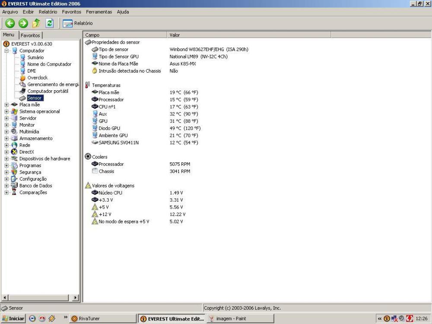The height and width of the screenshot is (324, 432).
Task: Click the Campo column header
Action: coord(92,35)
